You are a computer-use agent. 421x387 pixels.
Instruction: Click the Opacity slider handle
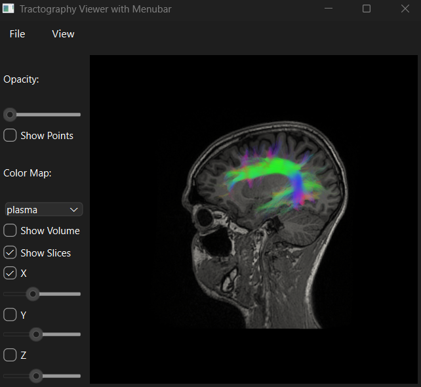10,115
